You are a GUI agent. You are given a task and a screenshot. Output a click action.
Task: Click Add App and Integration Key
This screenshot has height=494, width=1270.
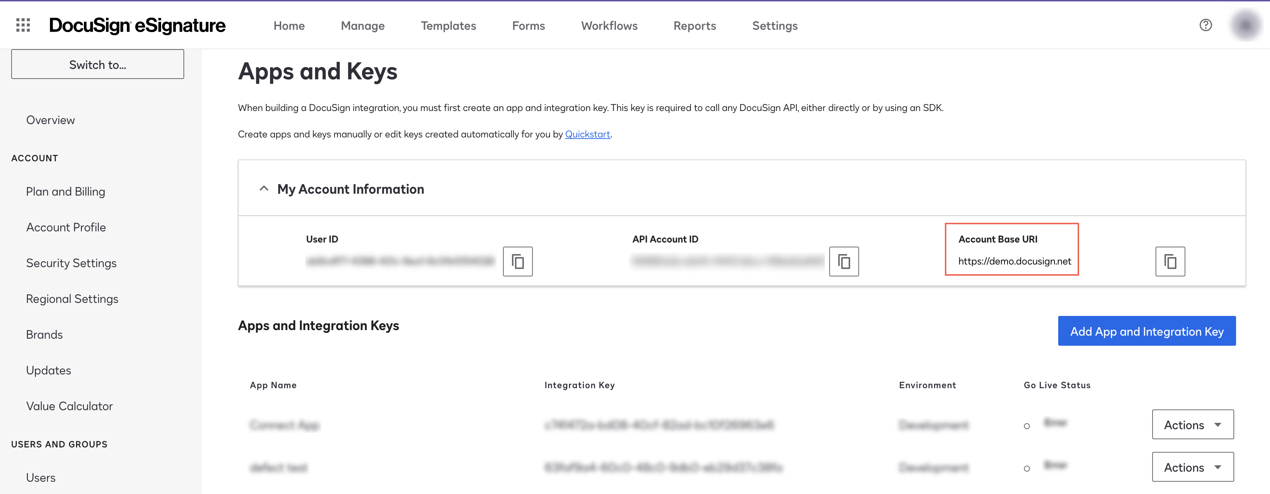click(x=1147, y=331)
